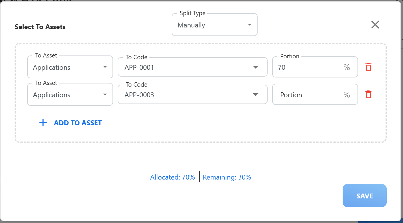Viewport: 403px width, 223px height.
Task: Focus the empty Portion field for APP-0003
Action: 306,95
